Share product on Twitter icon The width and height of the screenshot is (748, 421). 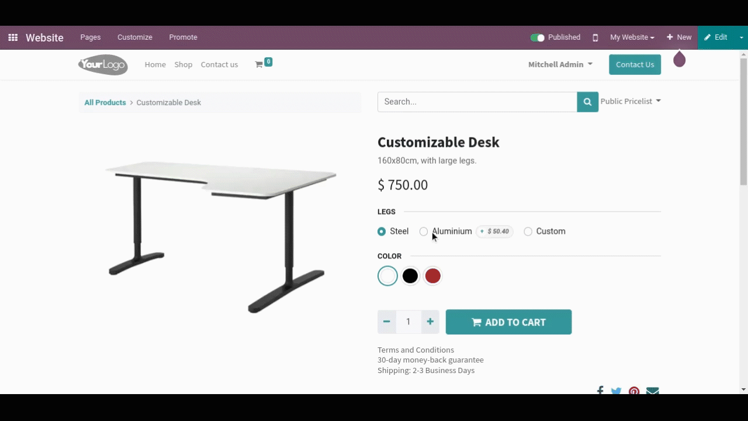click(617, 391)
